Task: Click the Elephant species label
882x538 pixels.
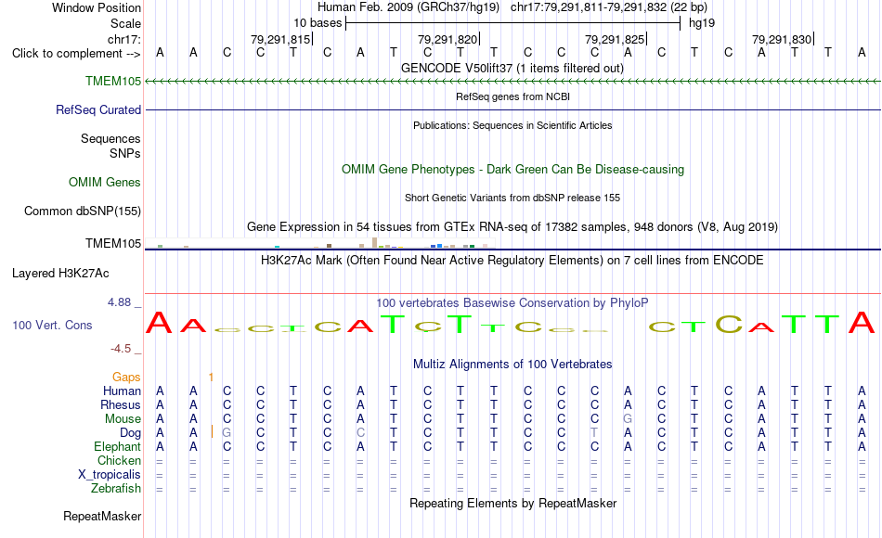Action: pyautogui.click(x=117, y=446)
